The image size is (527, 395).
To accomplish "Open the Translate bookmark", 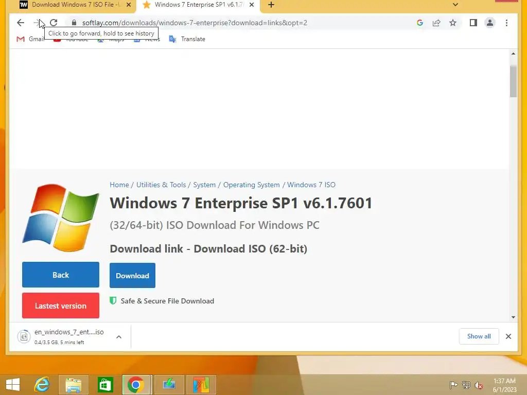I will (187, 39).
